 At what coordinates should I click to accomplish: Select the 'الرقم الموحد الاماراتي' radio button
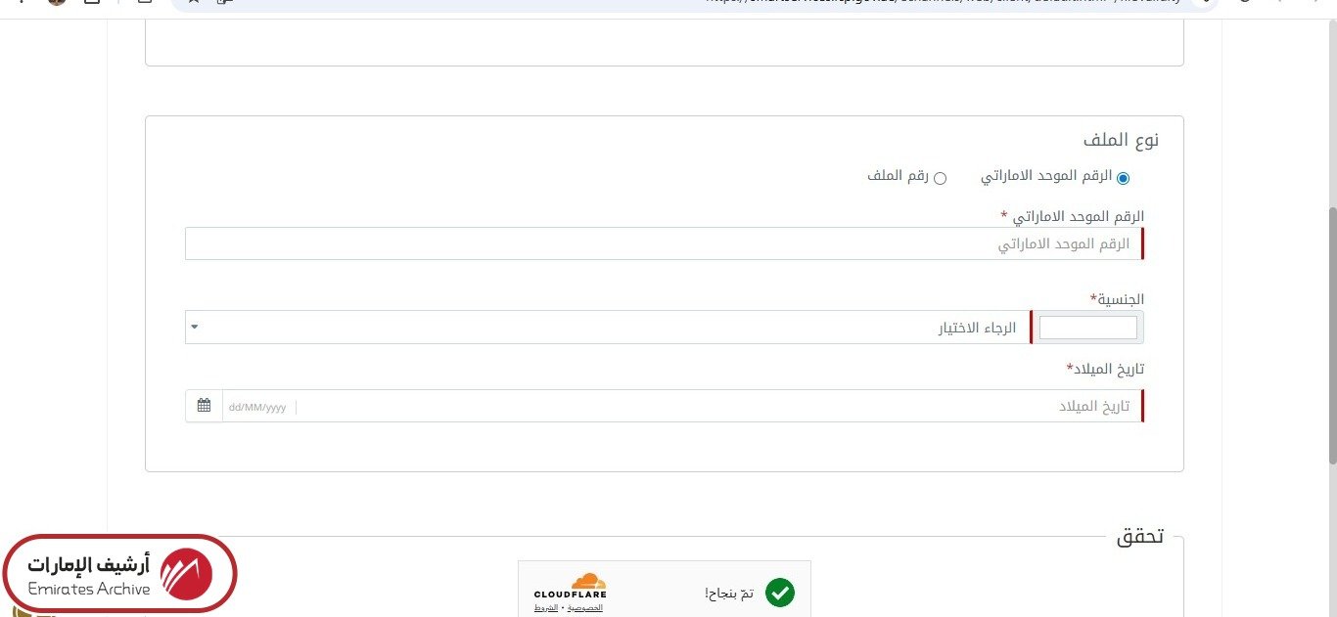click(1123, 178)
